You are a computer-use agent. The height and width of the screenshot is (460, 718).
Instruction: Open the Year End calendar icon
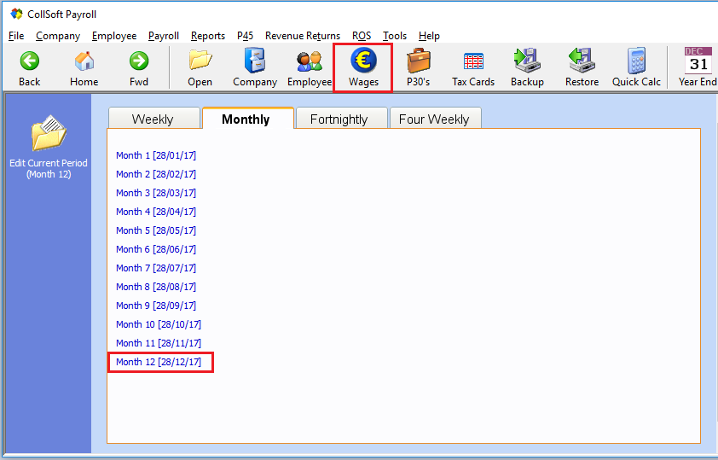point(698,61)
